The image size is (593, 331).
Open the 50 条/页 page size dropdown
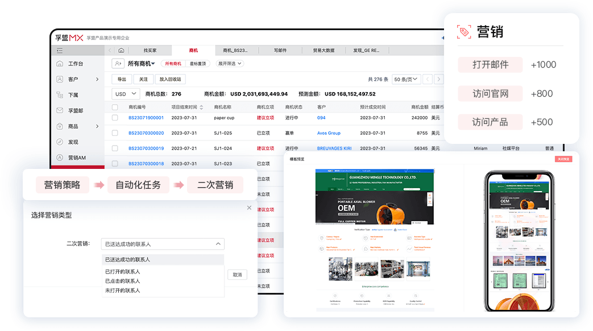coord(407,80)
